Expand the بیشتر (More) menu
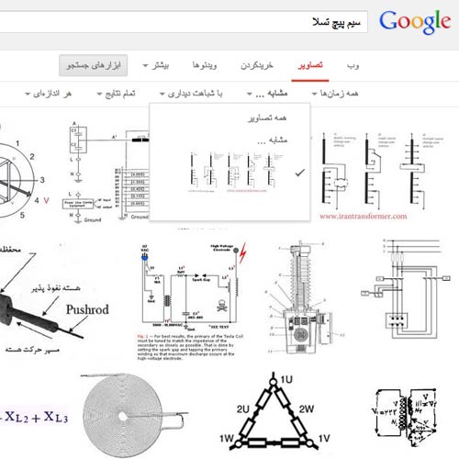Image resolution: width=459 pixels, height=459 pixels. 156,65
